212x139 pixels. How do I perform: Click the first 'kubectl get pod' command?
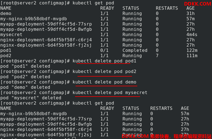point(93,3)
